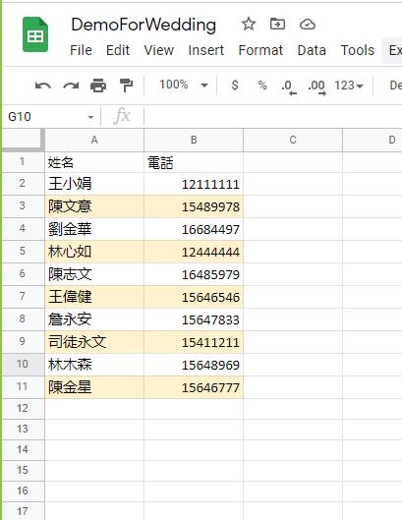The height and width of the screenshot is (520, 402).
Task: Click cell with number 15648969
Action: (194, 364)
